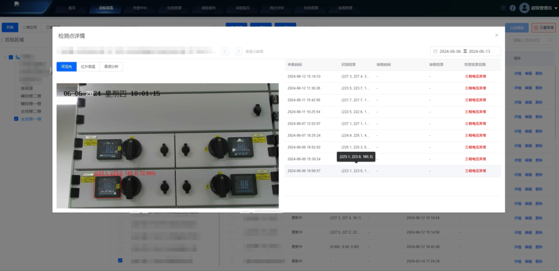The image size is (559, 271).
Task: Click the calendar icon in date range field
Action: coord(435,51)
